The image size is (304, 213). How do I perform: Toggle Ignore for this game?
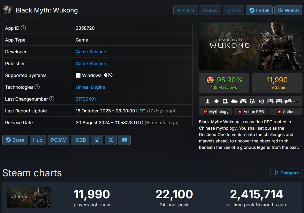[x=233, y=10]
